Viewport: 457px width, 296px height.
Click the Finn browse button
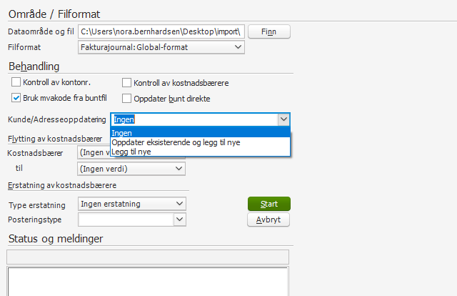coord(269,31)
